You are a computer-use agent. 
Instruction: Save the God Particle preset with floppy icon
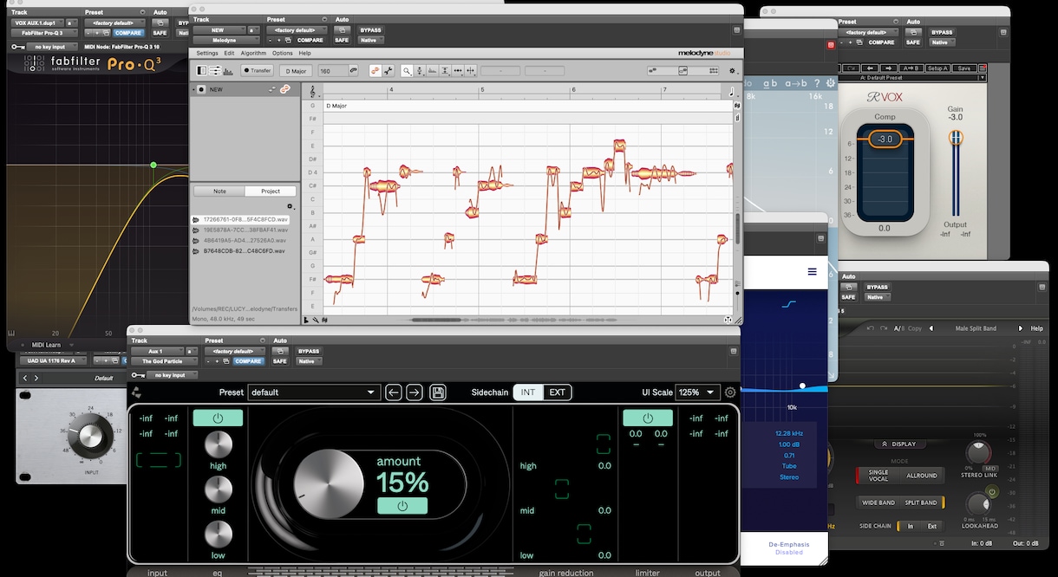click(438, 392)
